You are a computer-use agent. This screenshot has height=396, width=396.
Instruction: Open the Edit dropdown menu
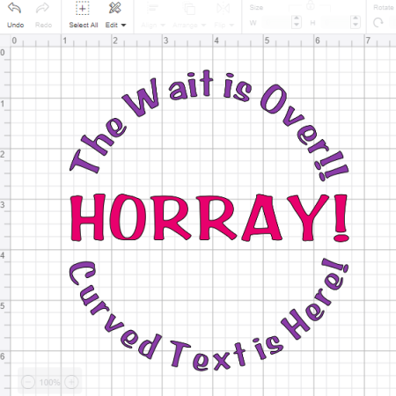click(x=115, y=26)
